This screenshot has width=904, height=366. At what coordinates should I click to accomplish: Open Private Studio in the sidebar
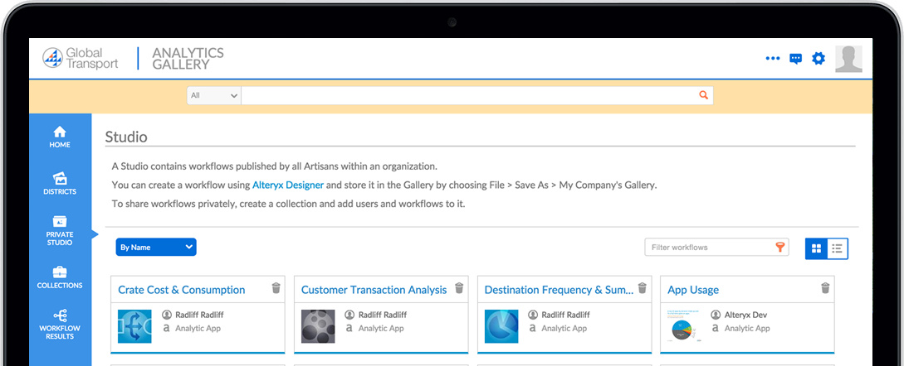pyautogui.click(x=60, y=231)
